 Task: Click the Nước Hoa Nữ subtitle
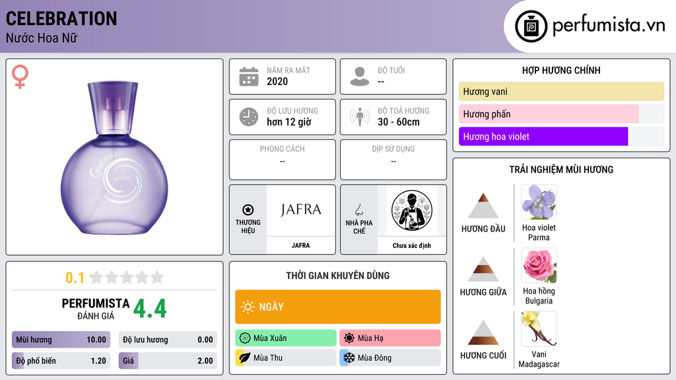(x=42, y=38)
